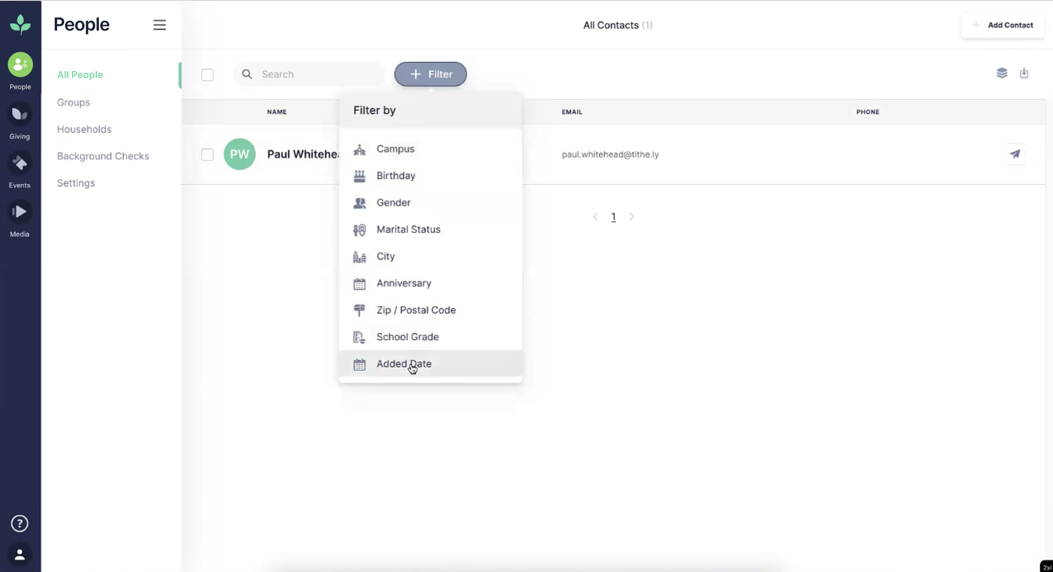Image resolution: width=1053 pixels, height=572 pixels.
Task: Select Campus in Filter by list
Action: click(395, 149)
